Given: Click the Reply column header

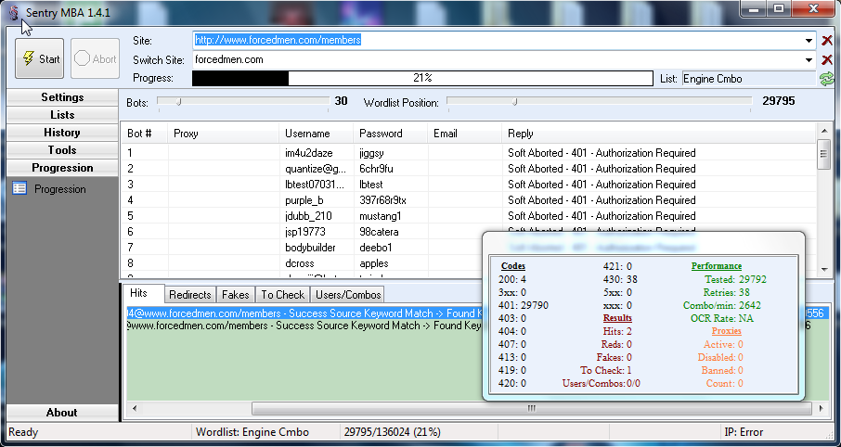Looking at the screenshot, I should tap(521, 134).
